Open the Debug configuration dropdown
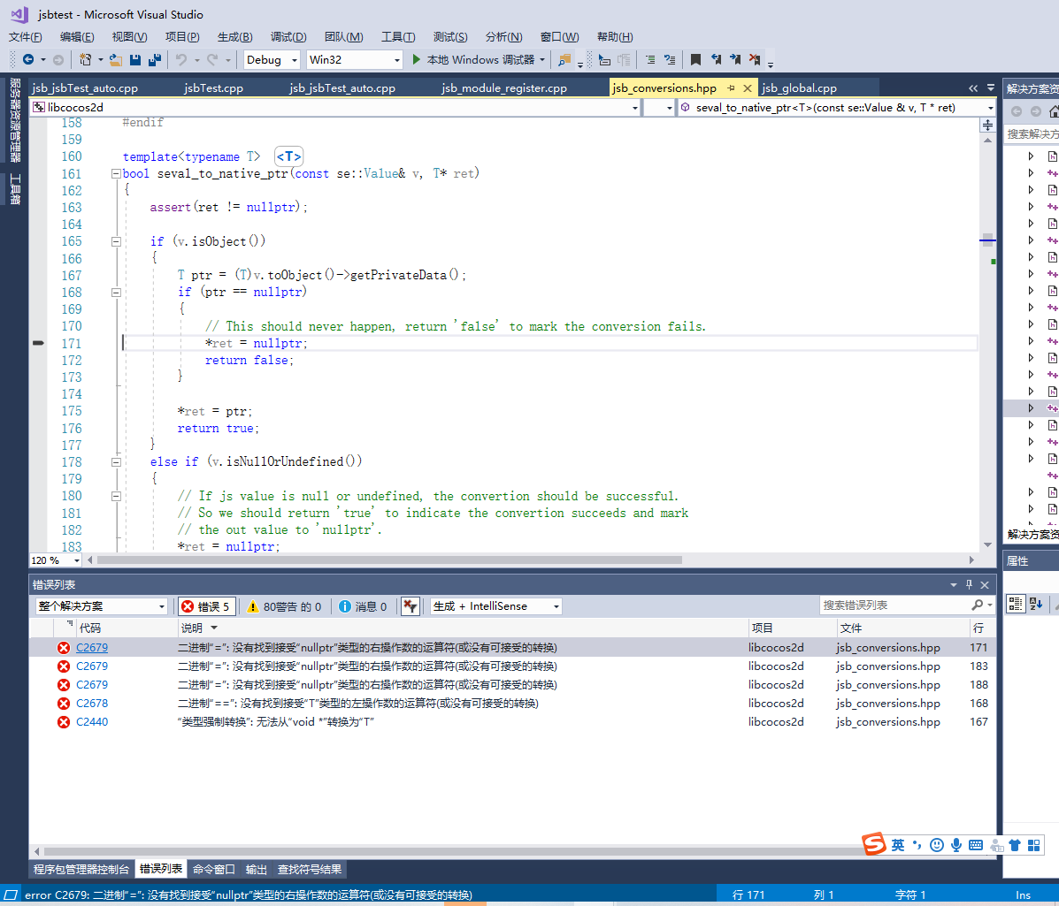Image resolution: width=1059 pixels, height=906 pixels. [x=272, y=59]
